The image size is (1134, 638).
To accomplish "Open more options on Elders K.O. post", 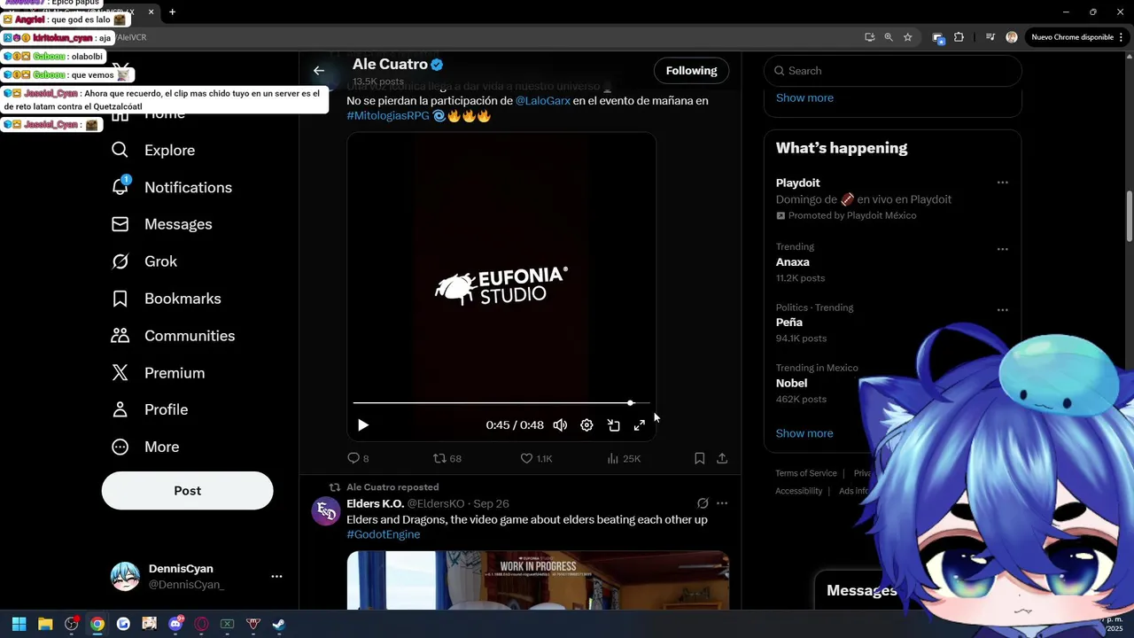I will tap(722, 503).
